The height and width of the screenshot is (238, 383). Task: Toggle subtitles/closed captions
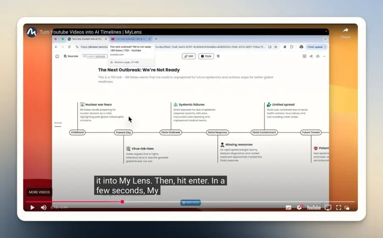point(289,207)
